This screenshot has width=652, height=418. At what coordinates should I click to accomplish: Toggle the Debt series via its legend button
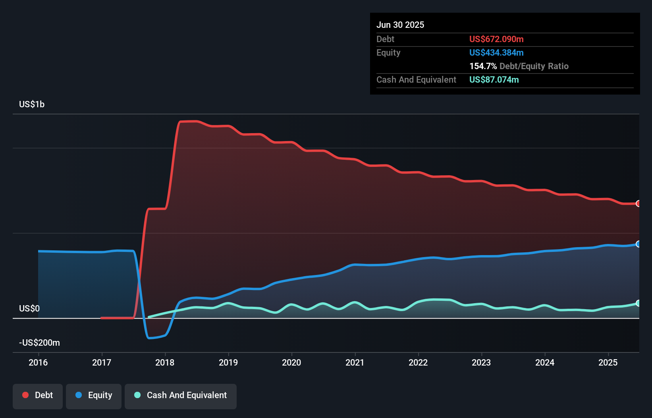[x=37, y=395]
